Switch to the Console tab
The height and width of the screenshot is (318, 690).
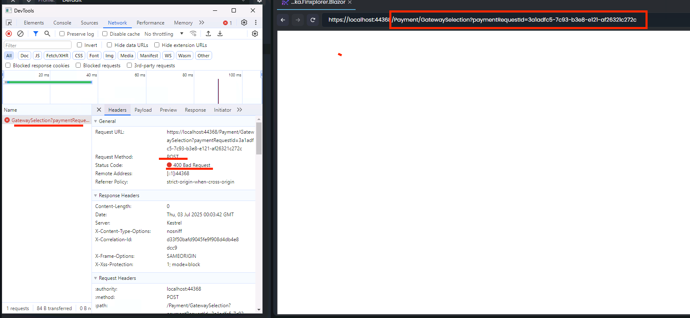(x=62, y=23)
